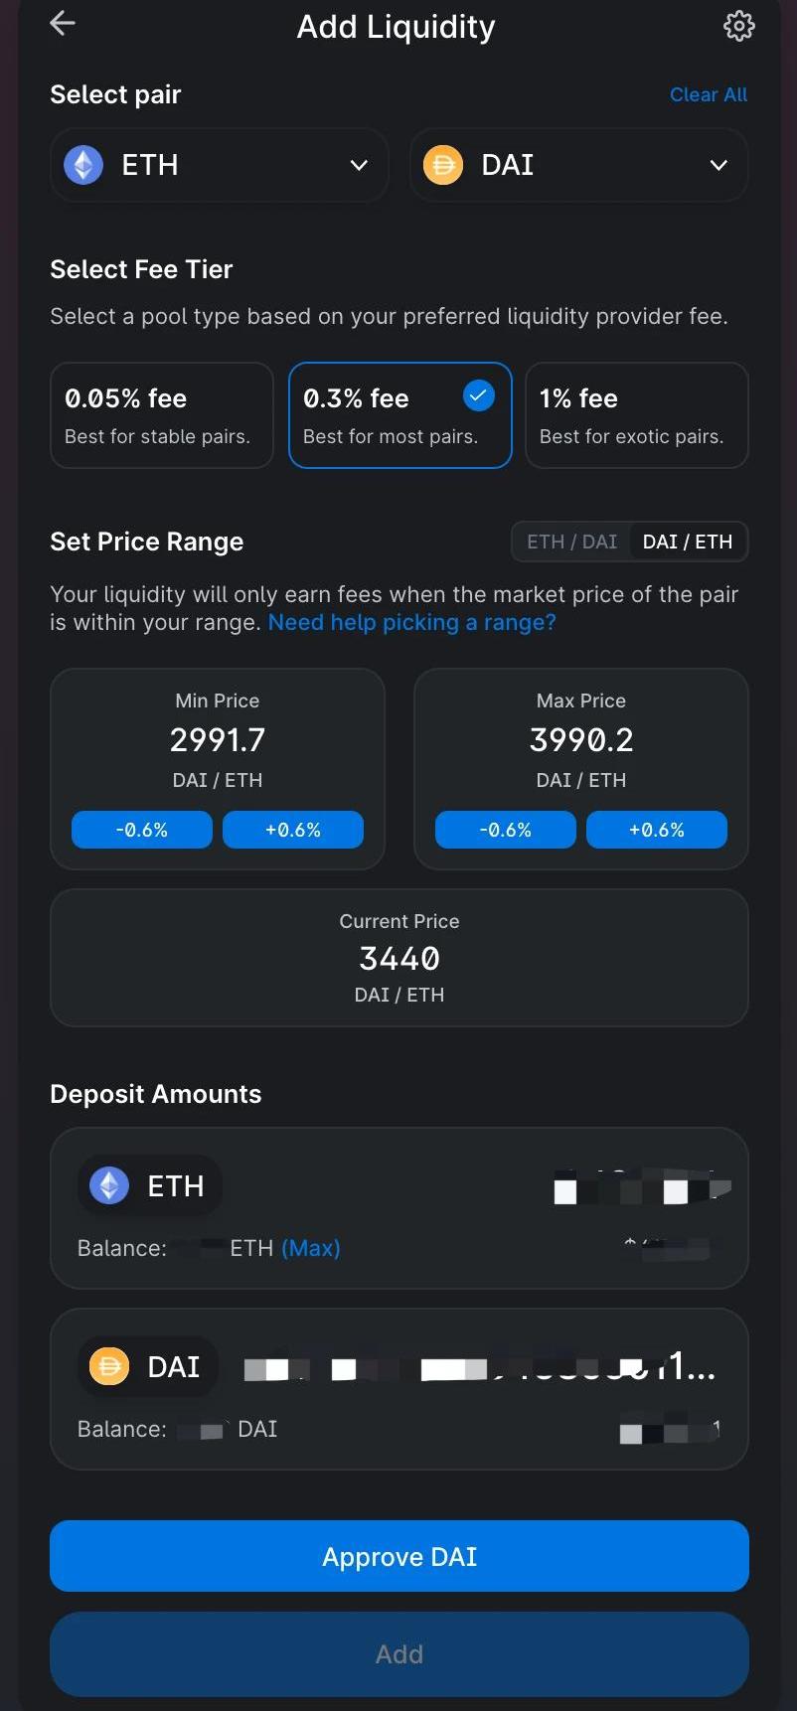Choose the 1% fee tier
Viewport: 797px width, 1711px height.
[x=636, y=415]
